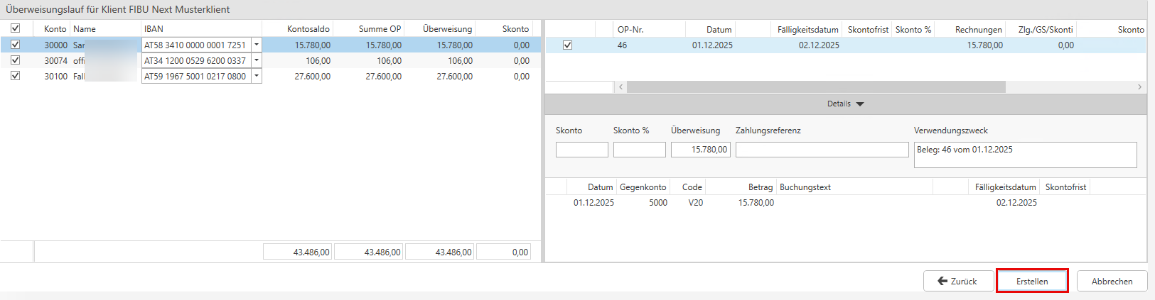Click the Verwendungszweck text field

(1025, 155)
